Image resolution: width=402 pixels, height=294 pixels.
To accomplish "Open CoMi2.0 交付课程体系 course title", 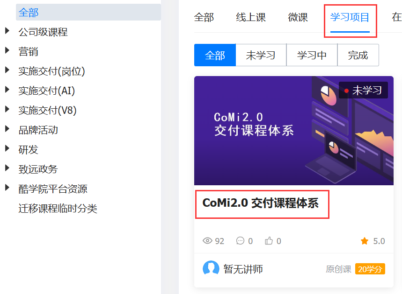I will click(261, 203).
